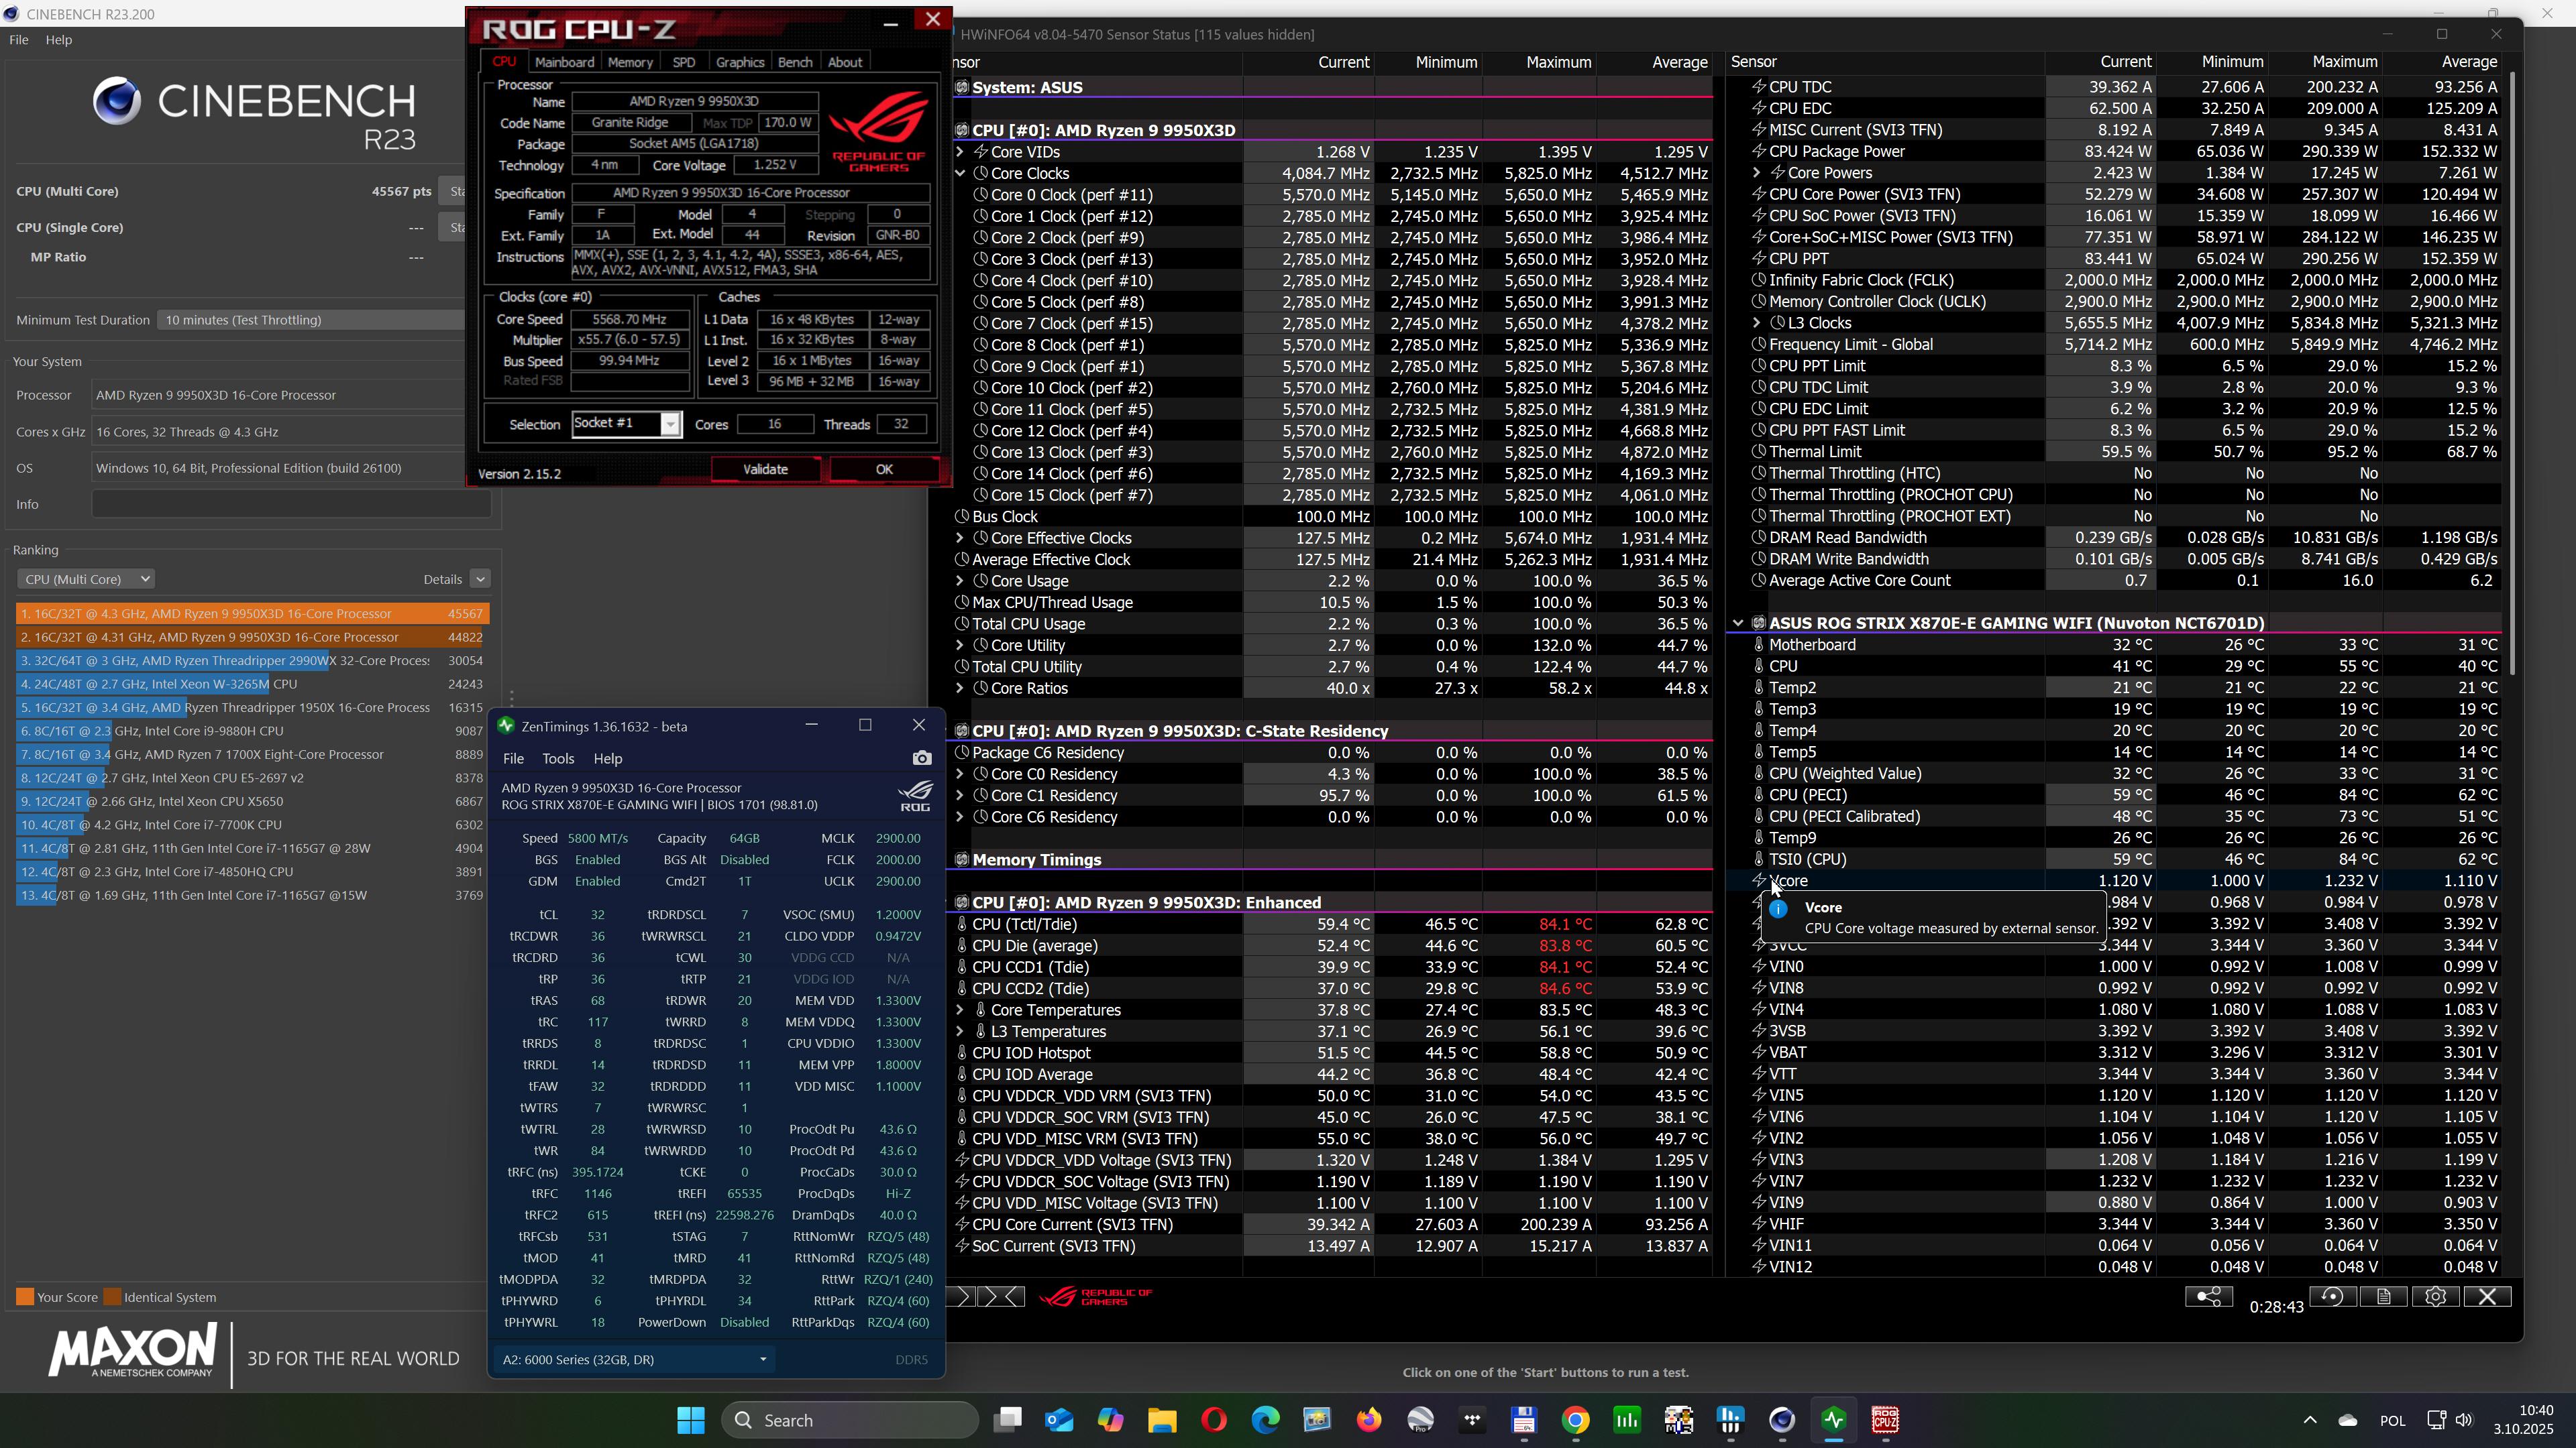Click the Cinebench Info input field
This screenshot has width=2576, height=1448.
290,505
